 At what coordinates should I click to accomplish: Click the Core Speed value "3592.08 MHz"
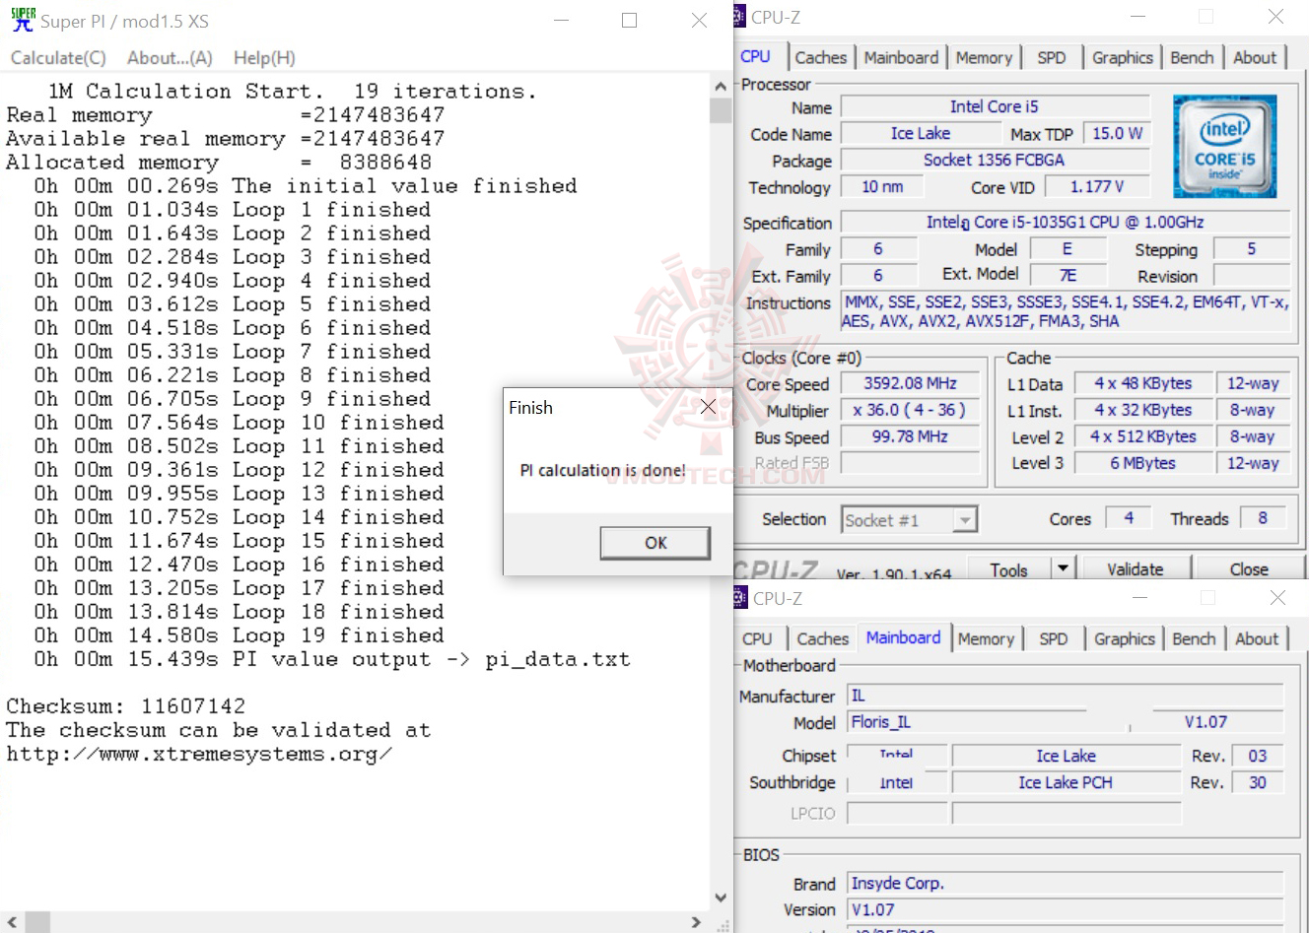point(910,384)
